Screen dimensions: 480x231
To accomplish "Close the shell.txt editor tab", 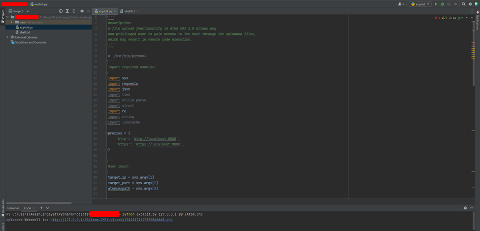I will tap(138, 11).
